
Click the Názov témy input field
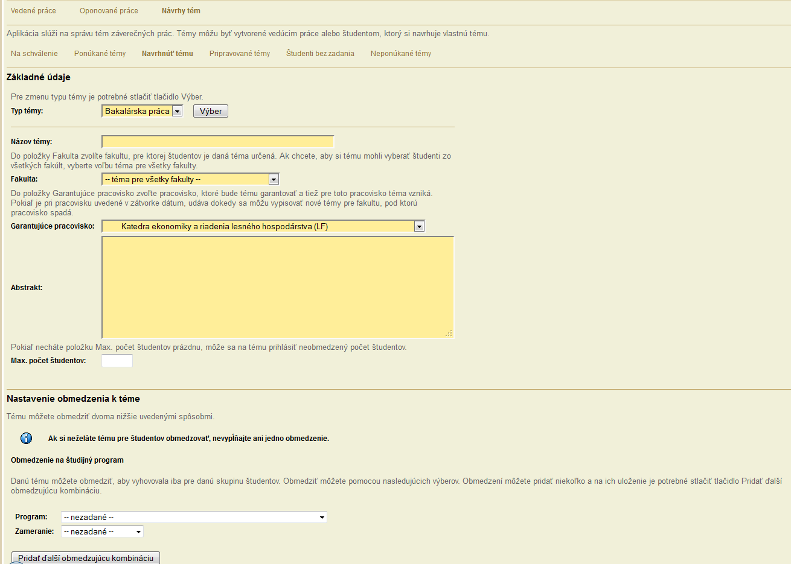[218, 142]
